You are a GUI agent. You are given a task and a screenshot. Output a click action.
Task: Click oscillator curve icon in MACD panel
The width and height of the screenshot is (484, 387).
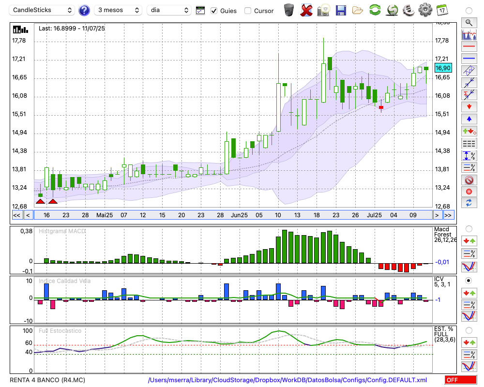coord(469,267)
